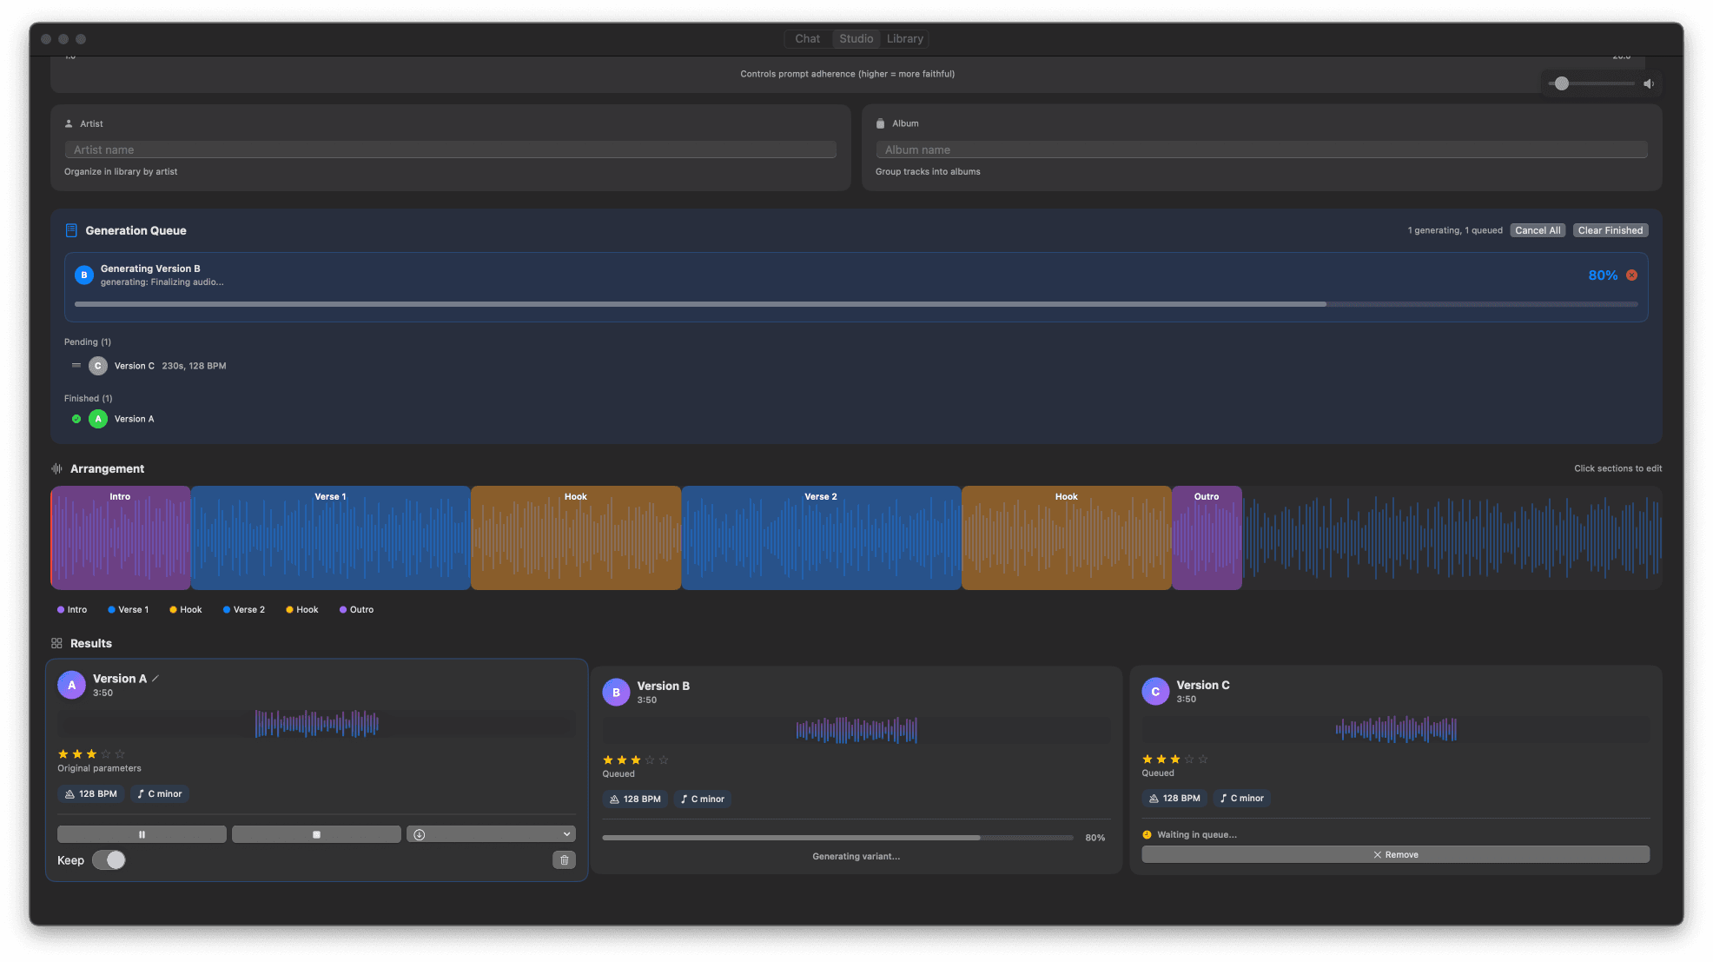Rate Version B one star

click(x=608, y=760)
